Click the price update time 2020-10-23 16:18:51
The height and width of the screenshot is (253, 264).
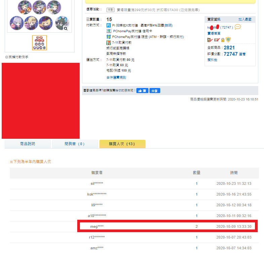[243, 99]
